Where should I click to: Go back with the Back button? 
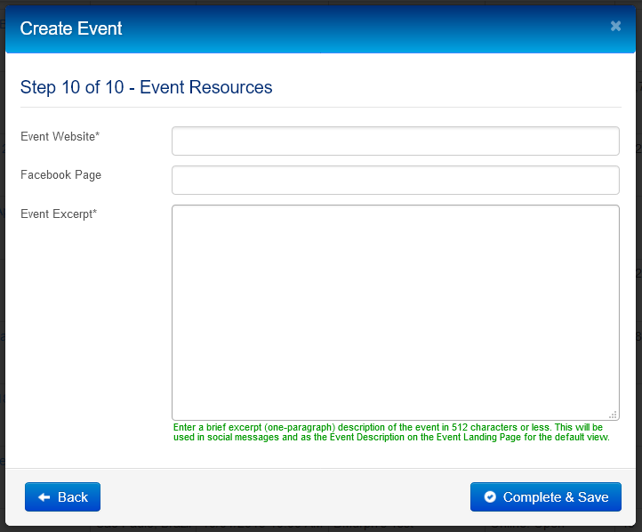[62, 496]
